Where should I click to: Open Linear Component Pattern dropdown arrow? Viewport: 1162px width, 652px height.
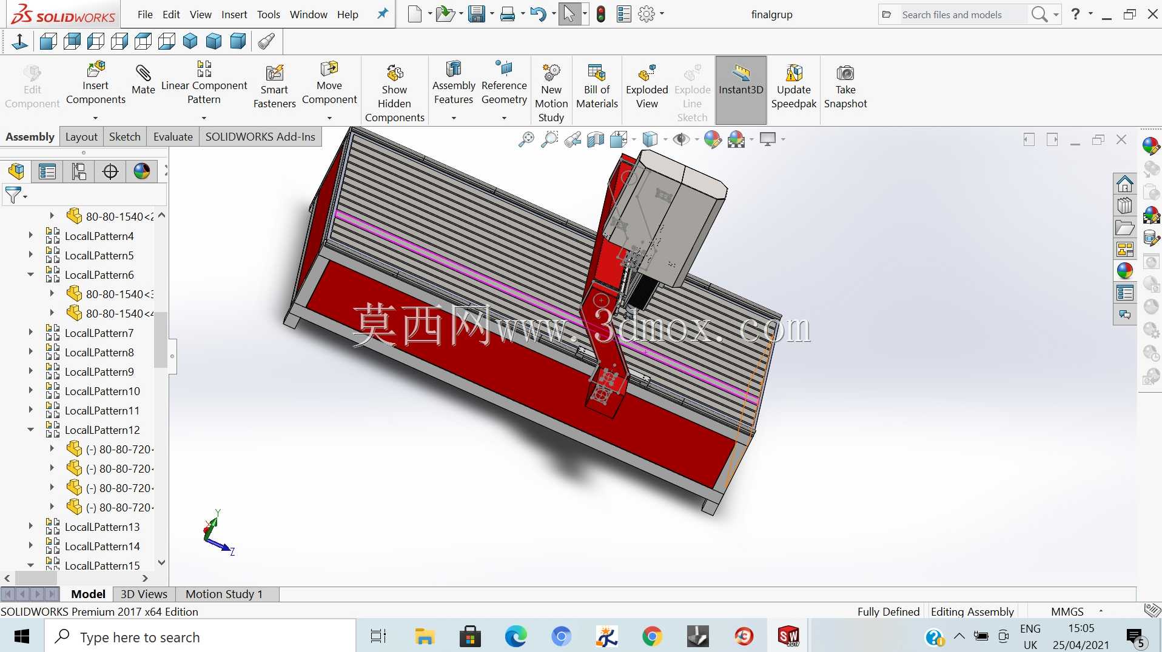pyautogui.click(x=204, y=118)
